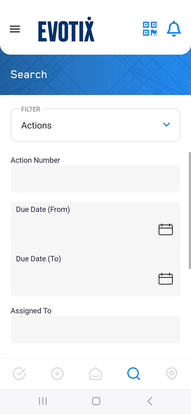Tap the plus add-new icon
Screen dimensions: 191x414
point(57,373)
